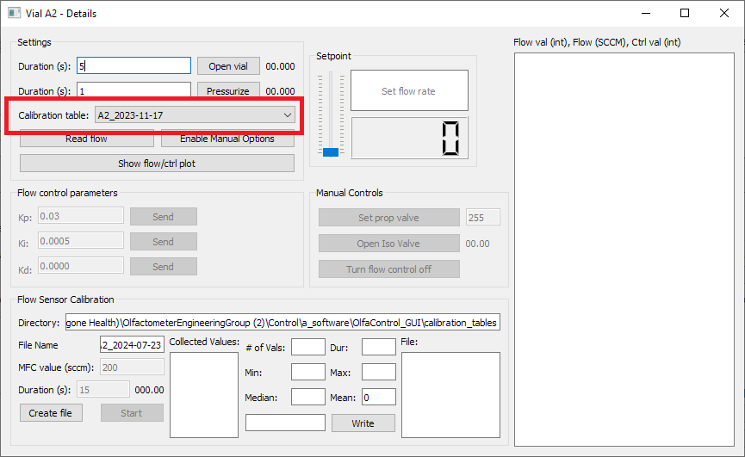Click the Mean field

379,397
